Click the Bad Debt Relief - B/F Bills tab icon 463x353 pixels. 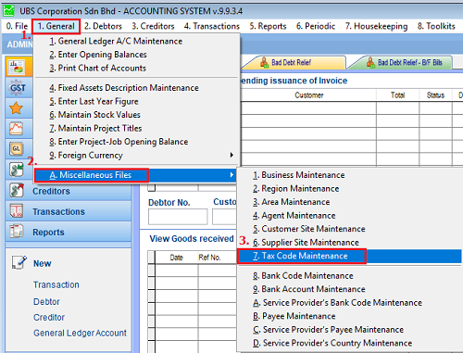[370, 63]
